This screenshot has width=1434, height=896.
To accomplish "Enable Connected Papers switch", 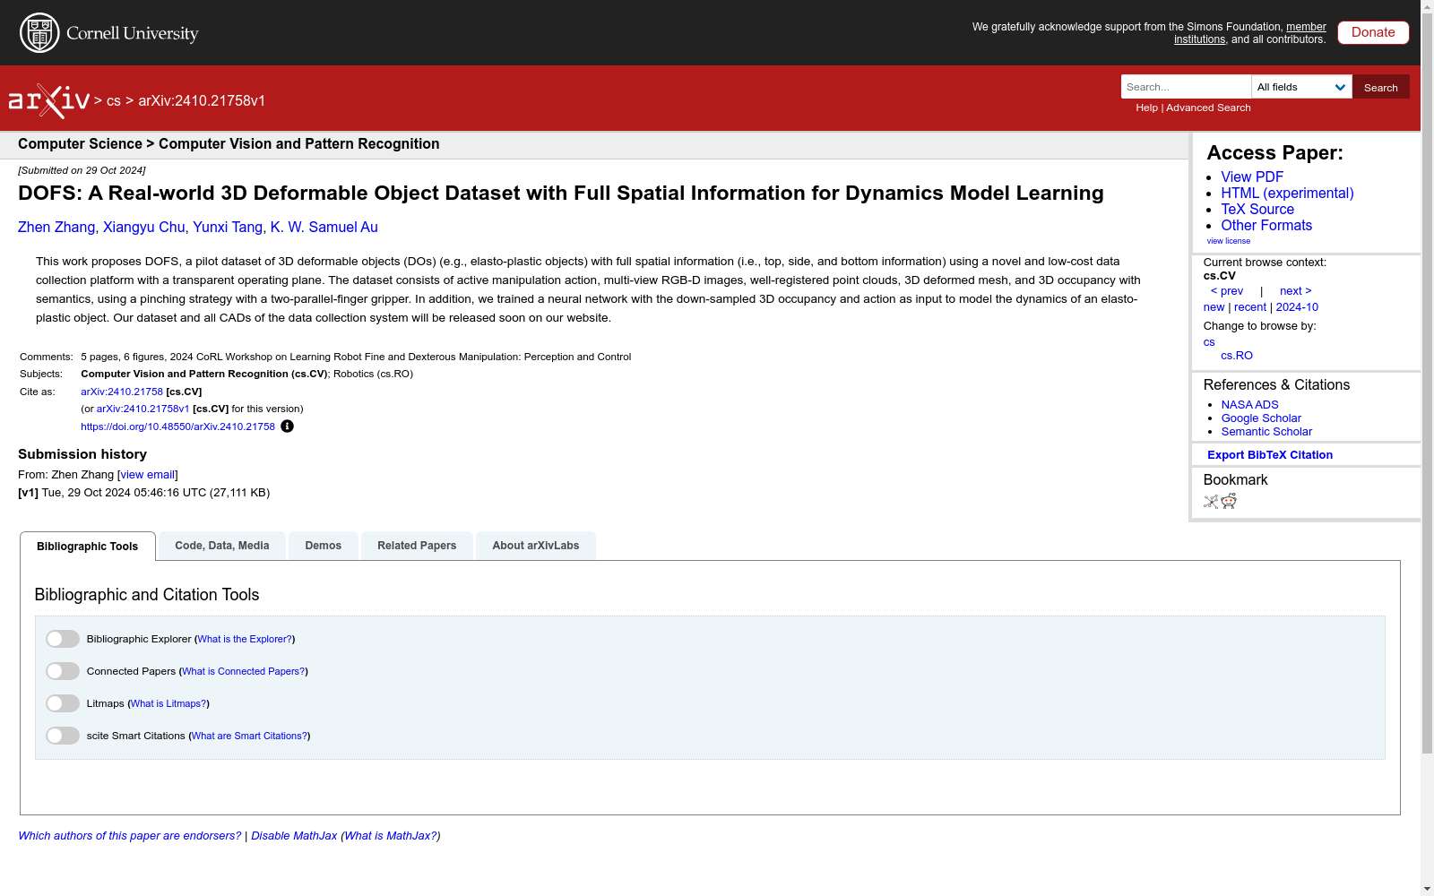I will [x=63, y=671].
